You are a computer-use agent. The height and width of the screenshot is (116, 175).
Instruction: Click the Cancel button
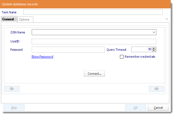[158, 108]
